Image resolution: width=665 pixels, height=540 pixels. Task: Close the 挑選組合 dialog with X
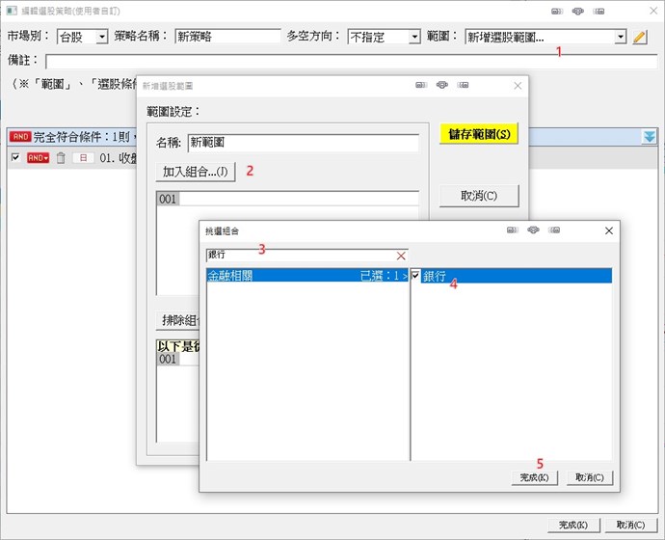coord(608,231)
